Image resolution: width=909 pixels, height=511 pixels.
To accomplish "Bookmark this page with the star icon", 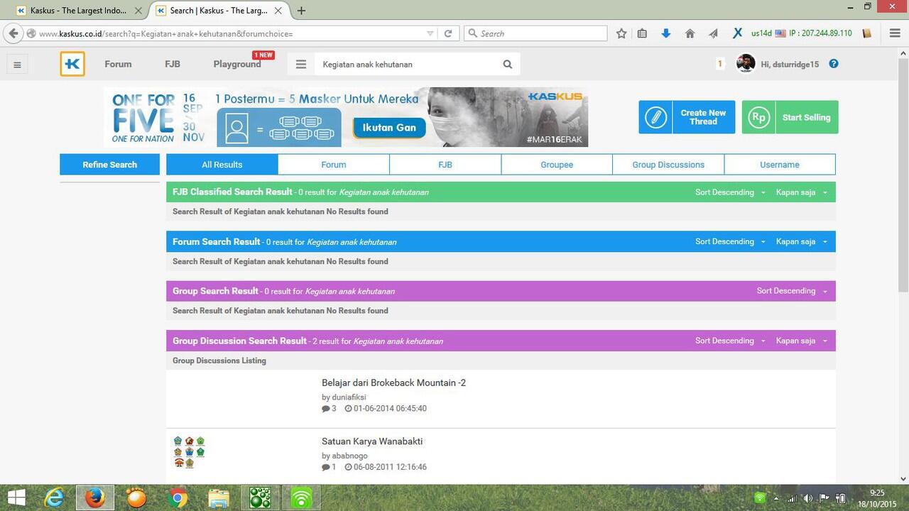I will [621, 33].
